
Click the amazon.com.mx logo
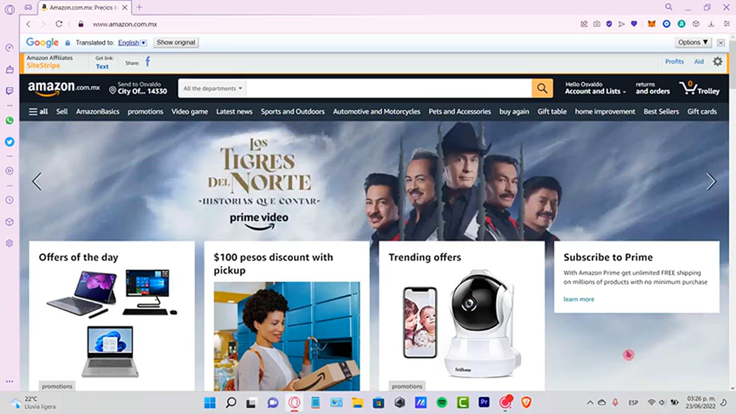(x=64, y=88)
